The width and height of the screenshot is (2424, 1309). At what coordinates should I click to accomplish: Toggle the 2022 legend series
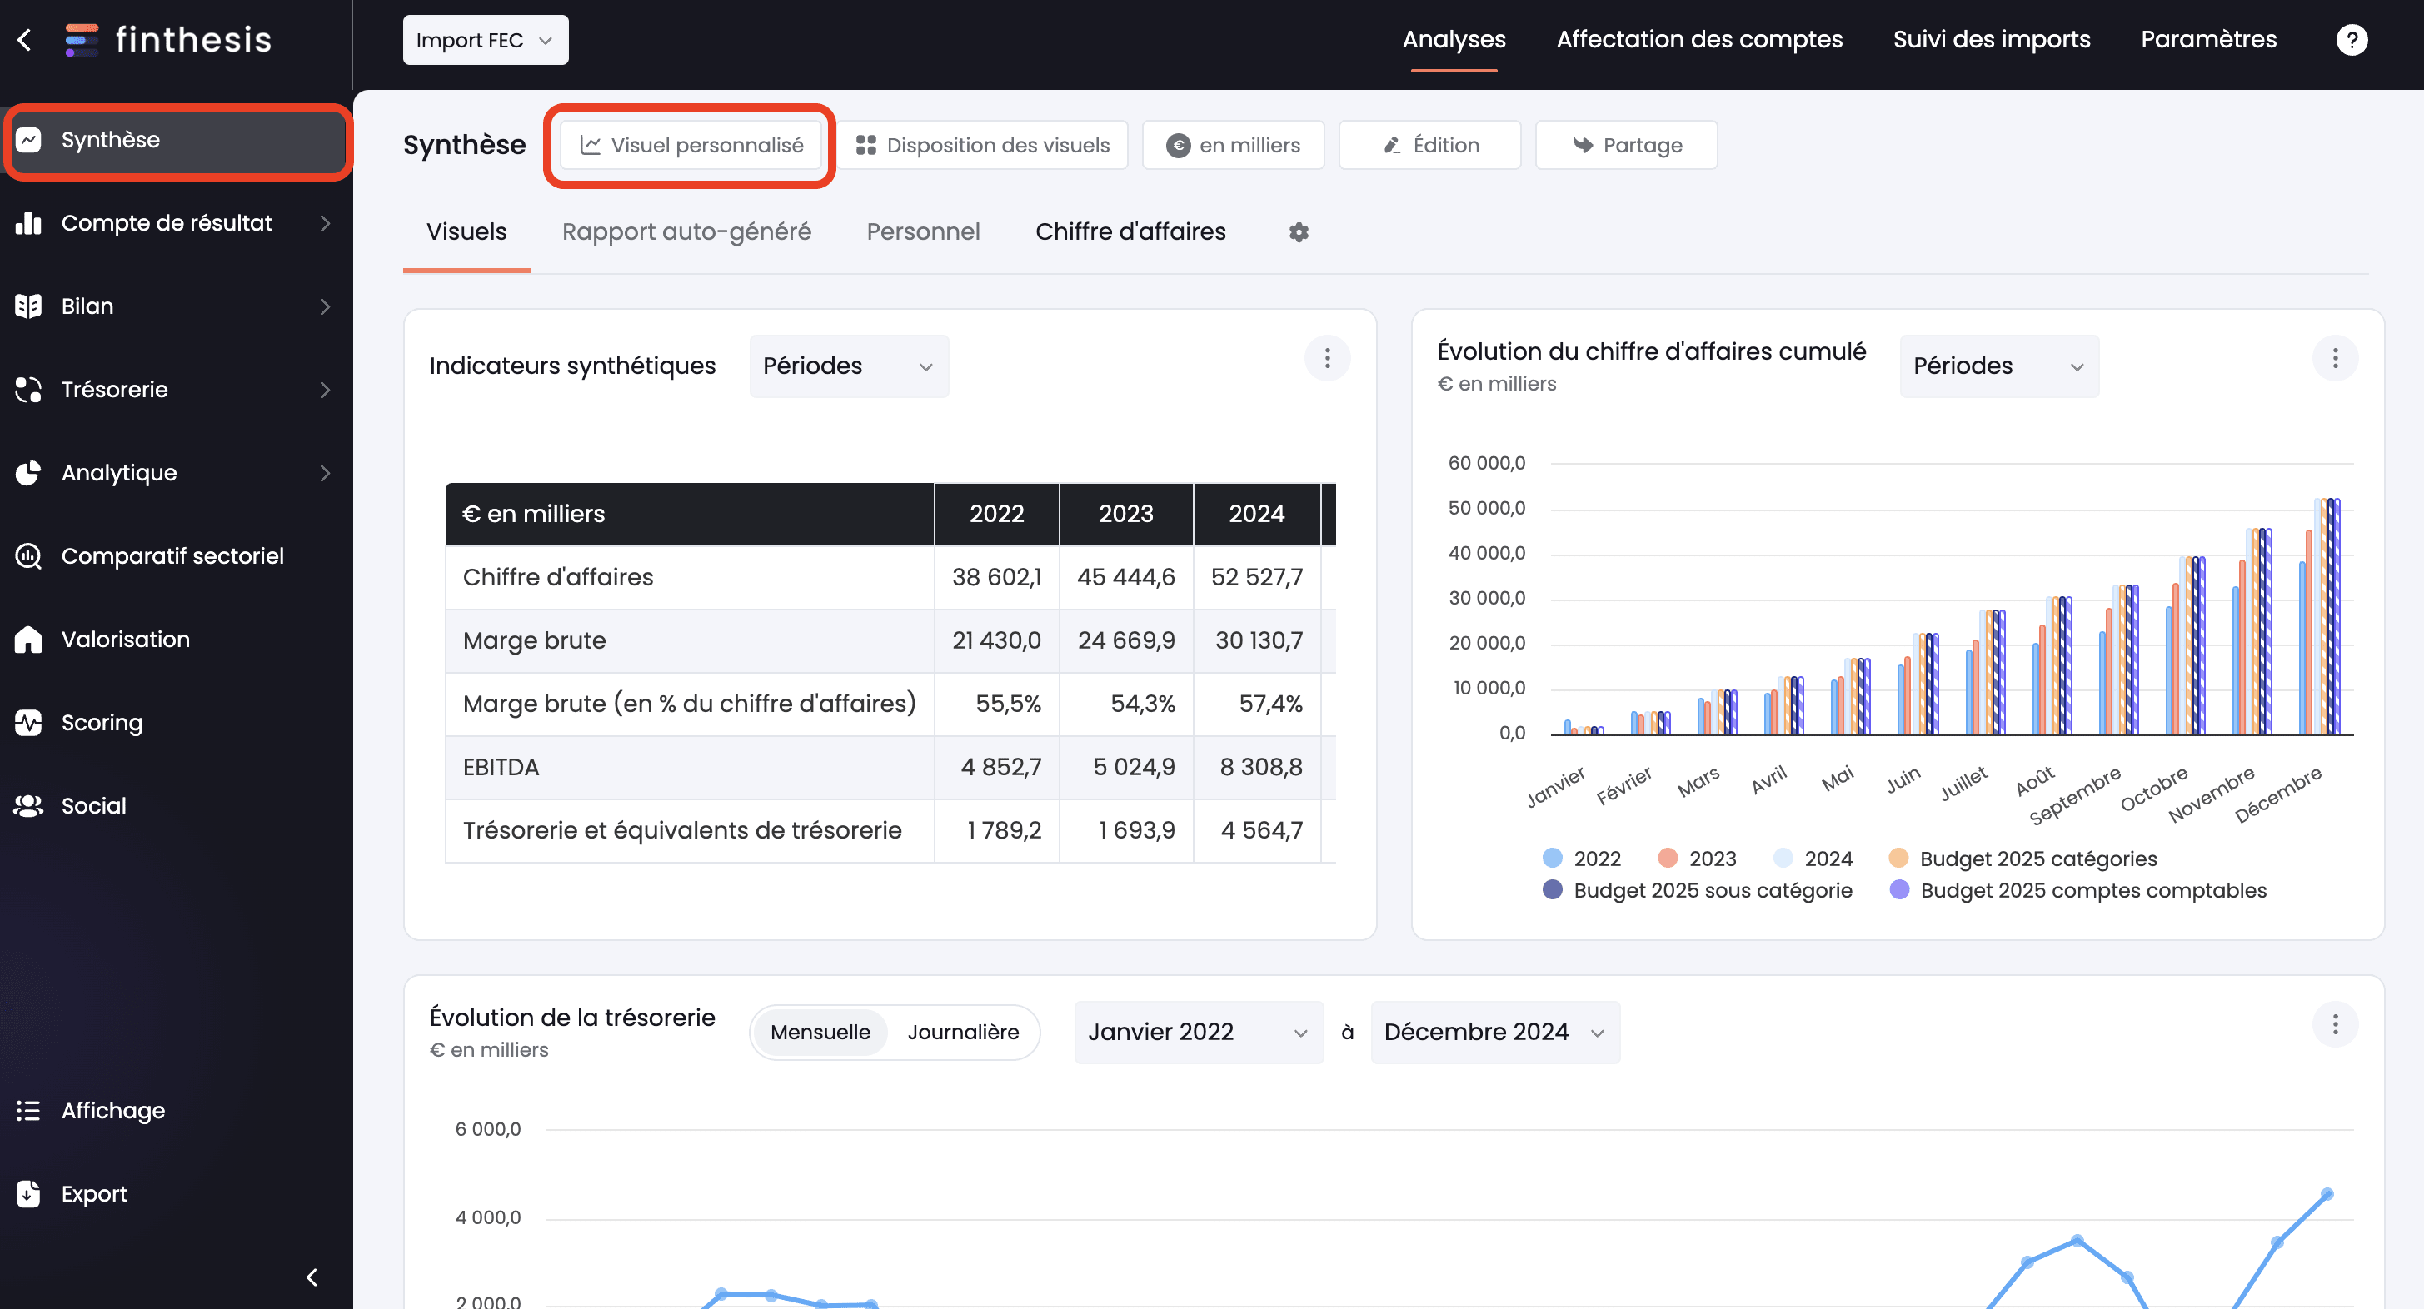(x=1582, y=859)
